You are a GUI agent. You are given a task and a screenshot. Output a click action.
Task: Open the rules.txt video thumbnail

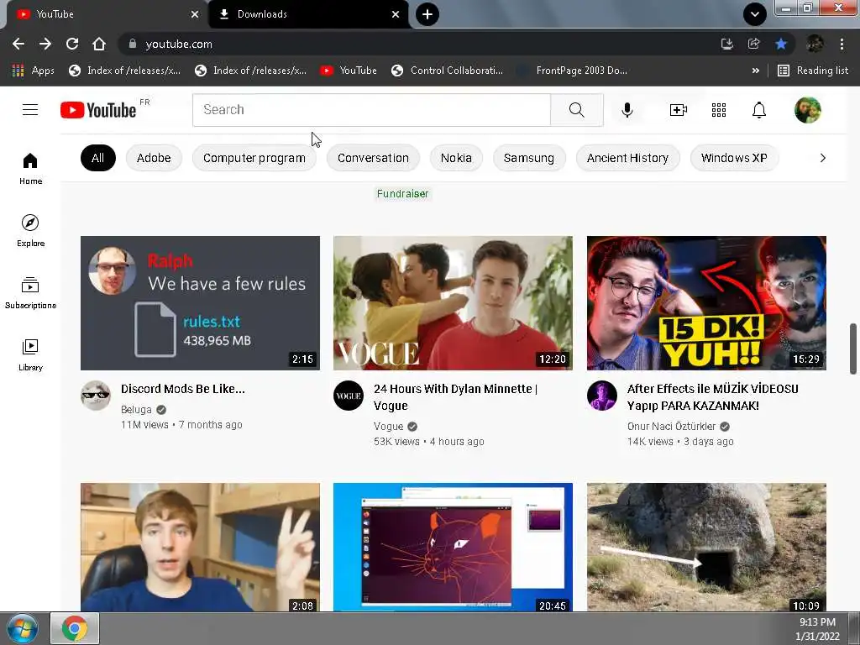(x=200, y=303)
